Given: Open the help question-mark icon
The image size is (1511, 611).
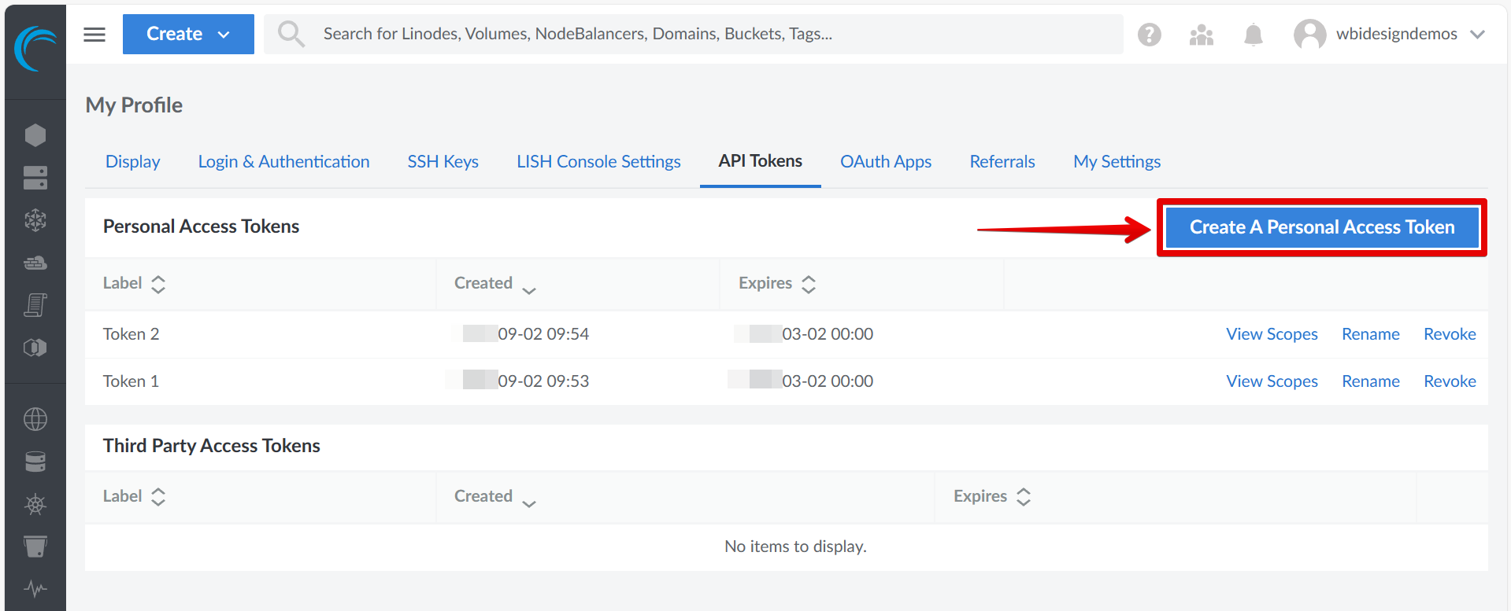Looking at the screenshot, I should [x=1150, y=35].
